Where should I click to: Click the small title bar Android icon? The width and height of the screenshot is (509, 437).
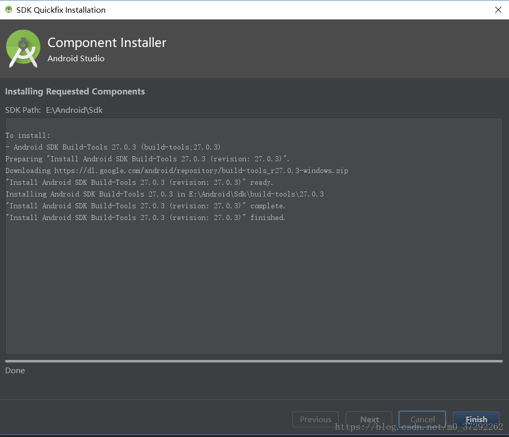9,10
